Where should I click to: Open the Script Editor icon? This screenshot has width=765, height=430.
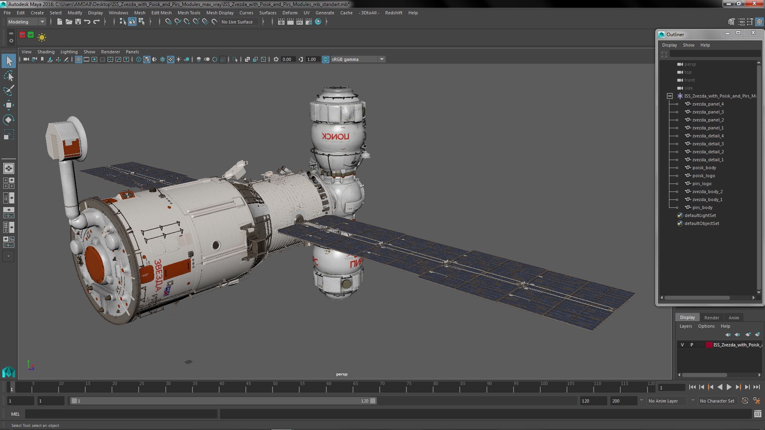757,414
